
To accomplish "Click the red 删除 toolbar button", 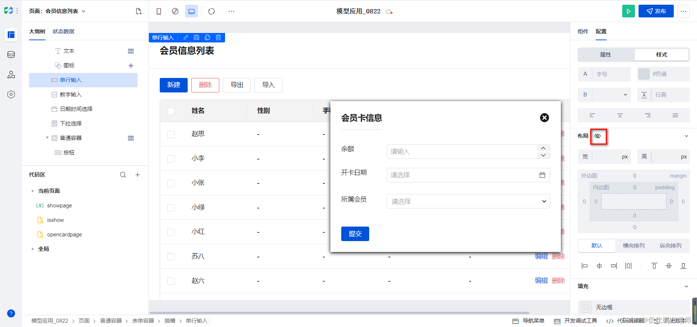I will pyautogui.click(x=205, y=85).
